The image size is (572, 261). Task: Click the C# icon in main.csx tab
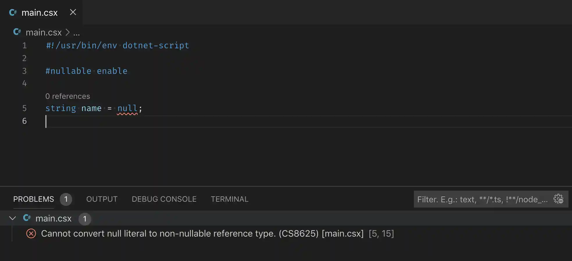coord(13,12)
